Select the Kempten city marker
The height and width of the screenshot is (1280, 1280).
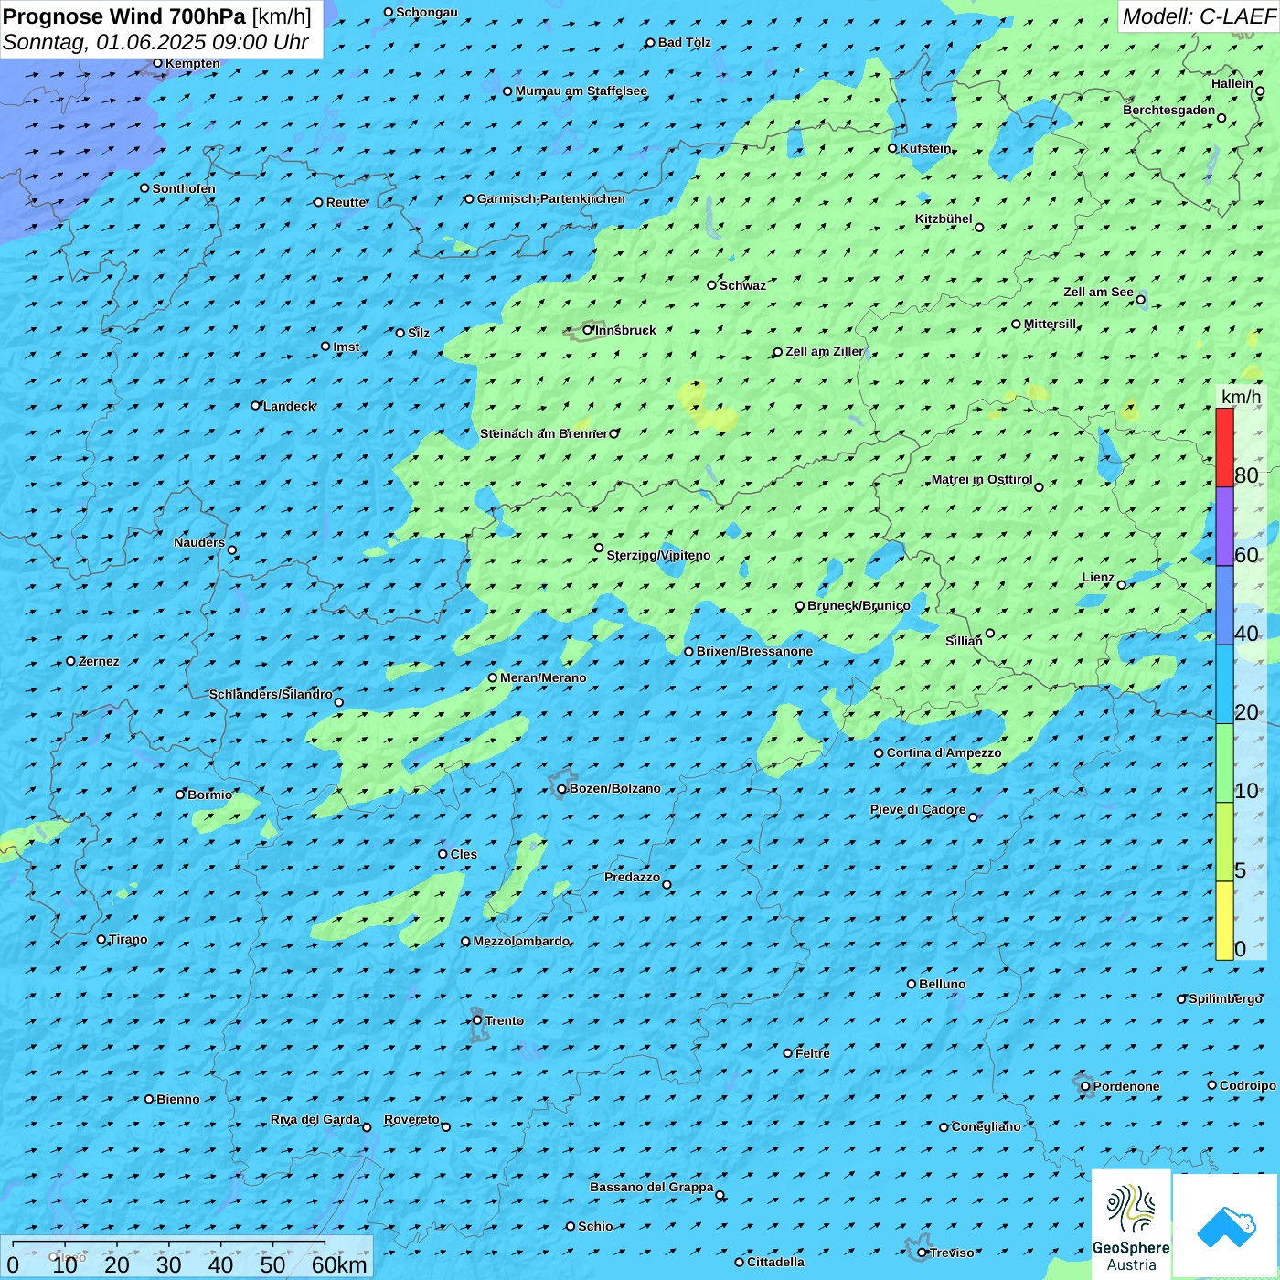pos(157,63)
